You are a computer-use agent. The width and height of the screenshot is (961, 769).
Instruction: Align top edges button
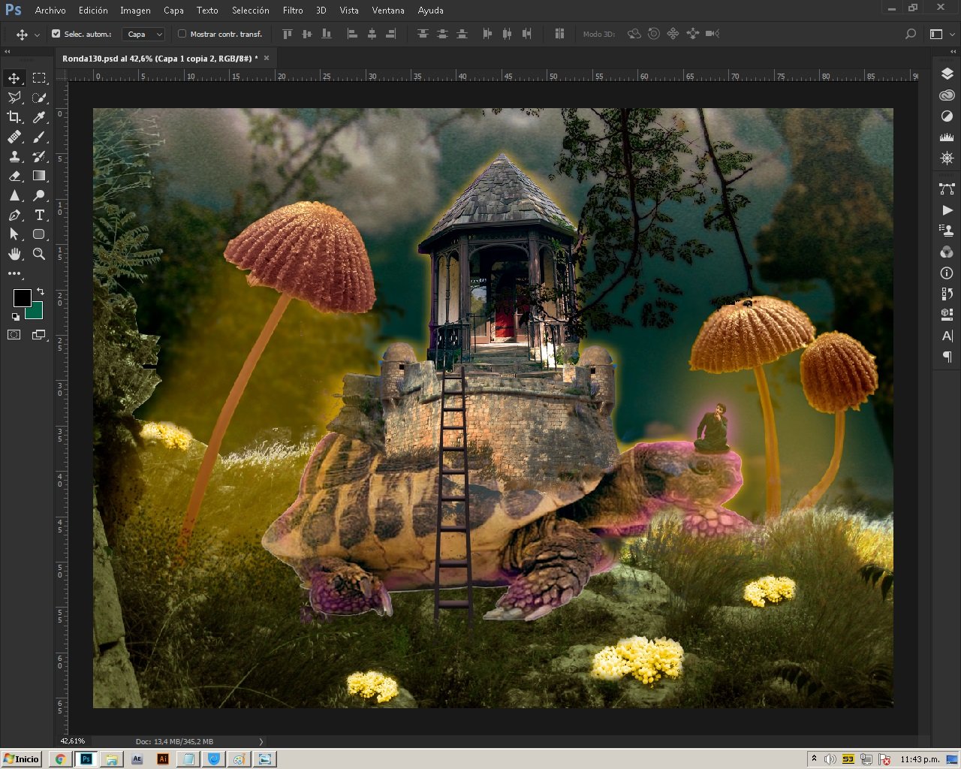click(x=288, y=34)
